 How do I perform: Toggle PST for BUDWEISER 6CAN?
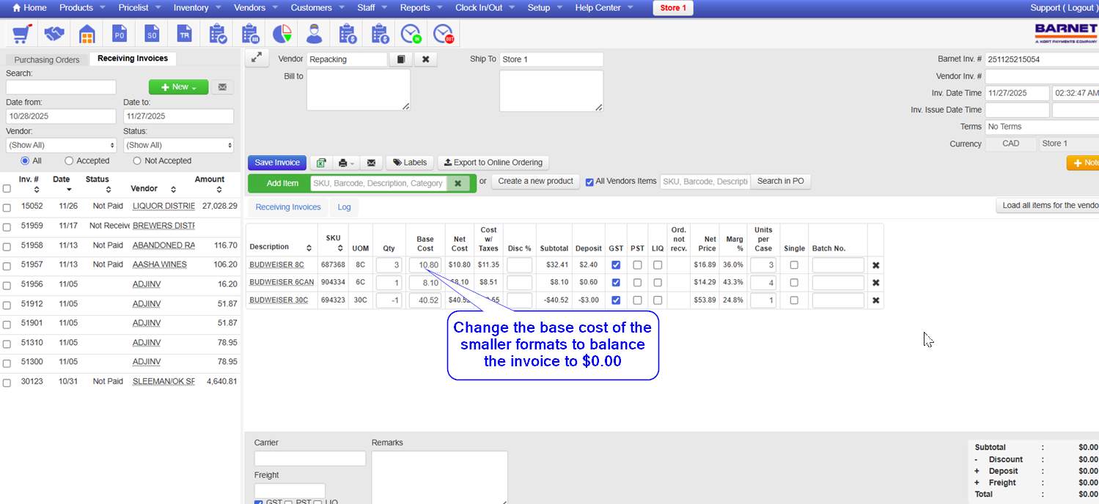click(x=637, y=283)
